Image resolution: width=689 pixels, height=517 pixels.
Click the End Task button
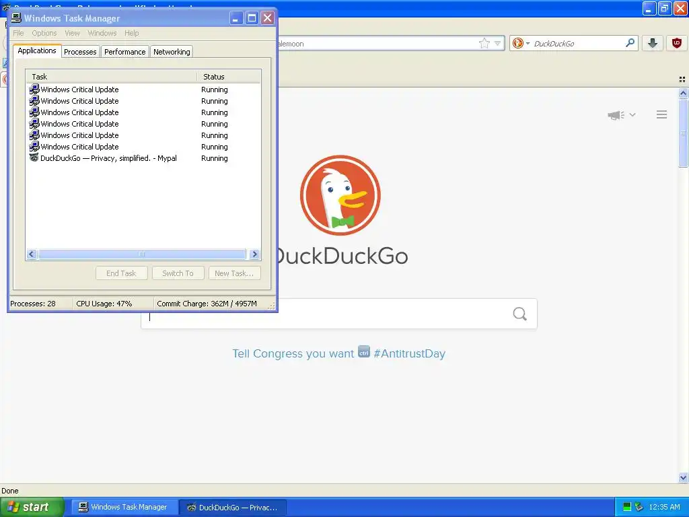122,273
